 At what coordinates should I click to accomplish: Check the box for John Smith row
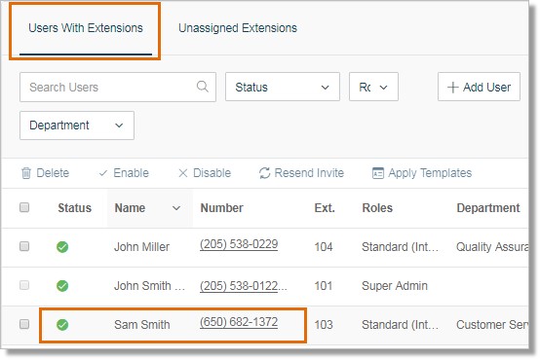click(24, 285)
